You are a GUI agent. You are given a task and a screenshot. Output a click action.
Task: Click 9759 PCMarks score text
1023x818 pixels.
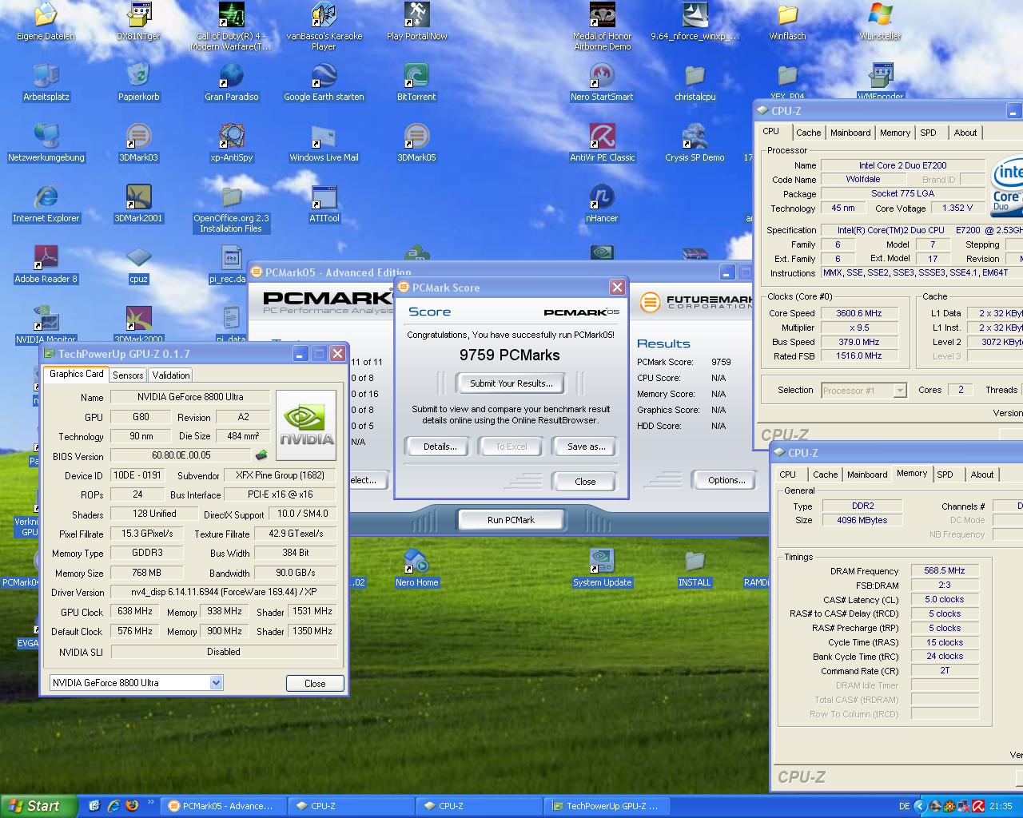click(510, 355)
